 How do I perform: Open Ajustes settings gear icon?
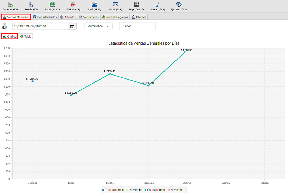pyautogui.click(x=179, y=5)
